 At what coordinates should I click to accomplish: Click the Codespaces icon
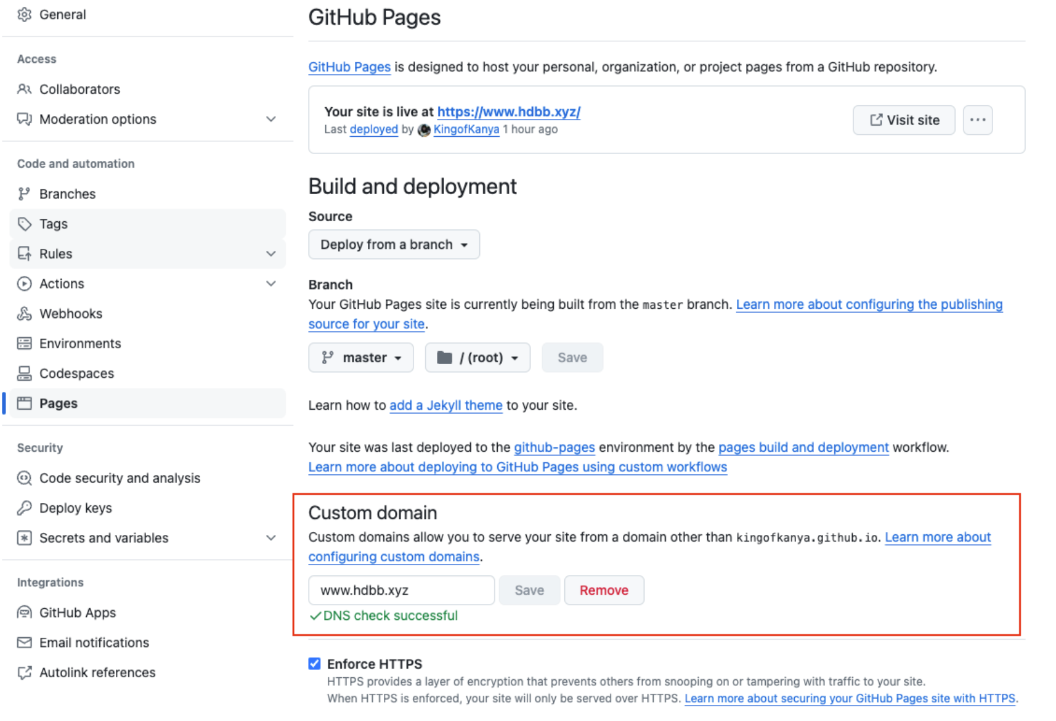[24, 373]
